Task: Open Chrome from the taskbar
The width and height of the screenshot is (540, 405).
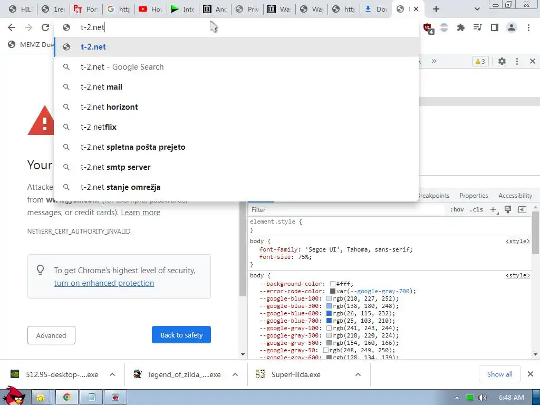Action: (67, 397)
